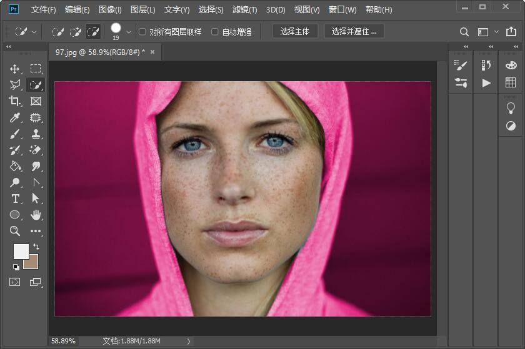The width and height of the screenshot is (525, 349).
Task: Open the Learn lightbulb panel icon
Action: (511, 109)
